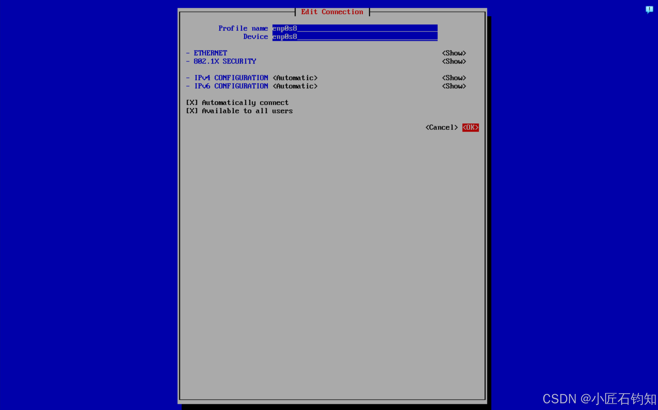Click the IPv4 CONFIGURATION label
The image size is (658, 410).
pyautogui.click(x=231, y=78)
